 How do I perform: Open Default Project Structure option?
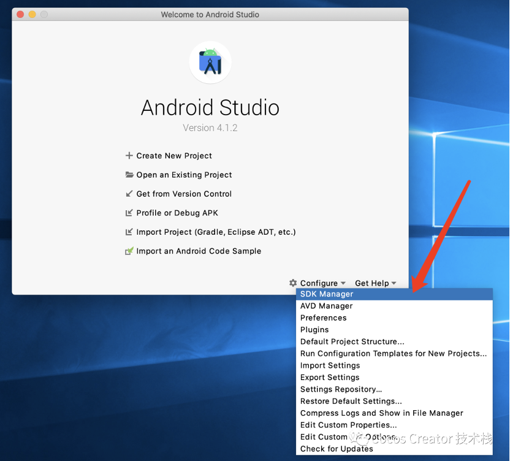pyautogui.click(x=352, y=341)
